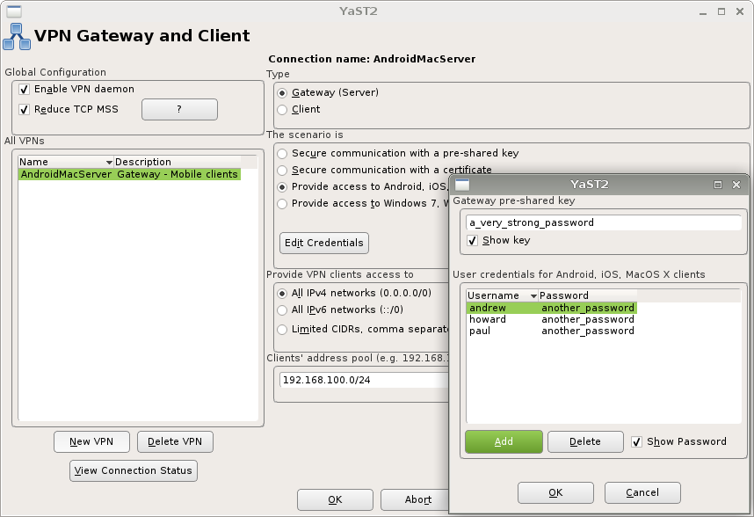This screenshot has height=517, width=754.
Task: Sort VPN list by Name column arrow
Action: [x=109, y=163]
